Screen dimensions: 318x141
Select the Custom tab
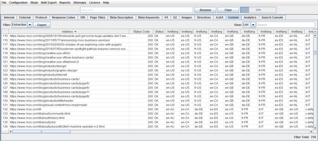(x=233, y=18)
